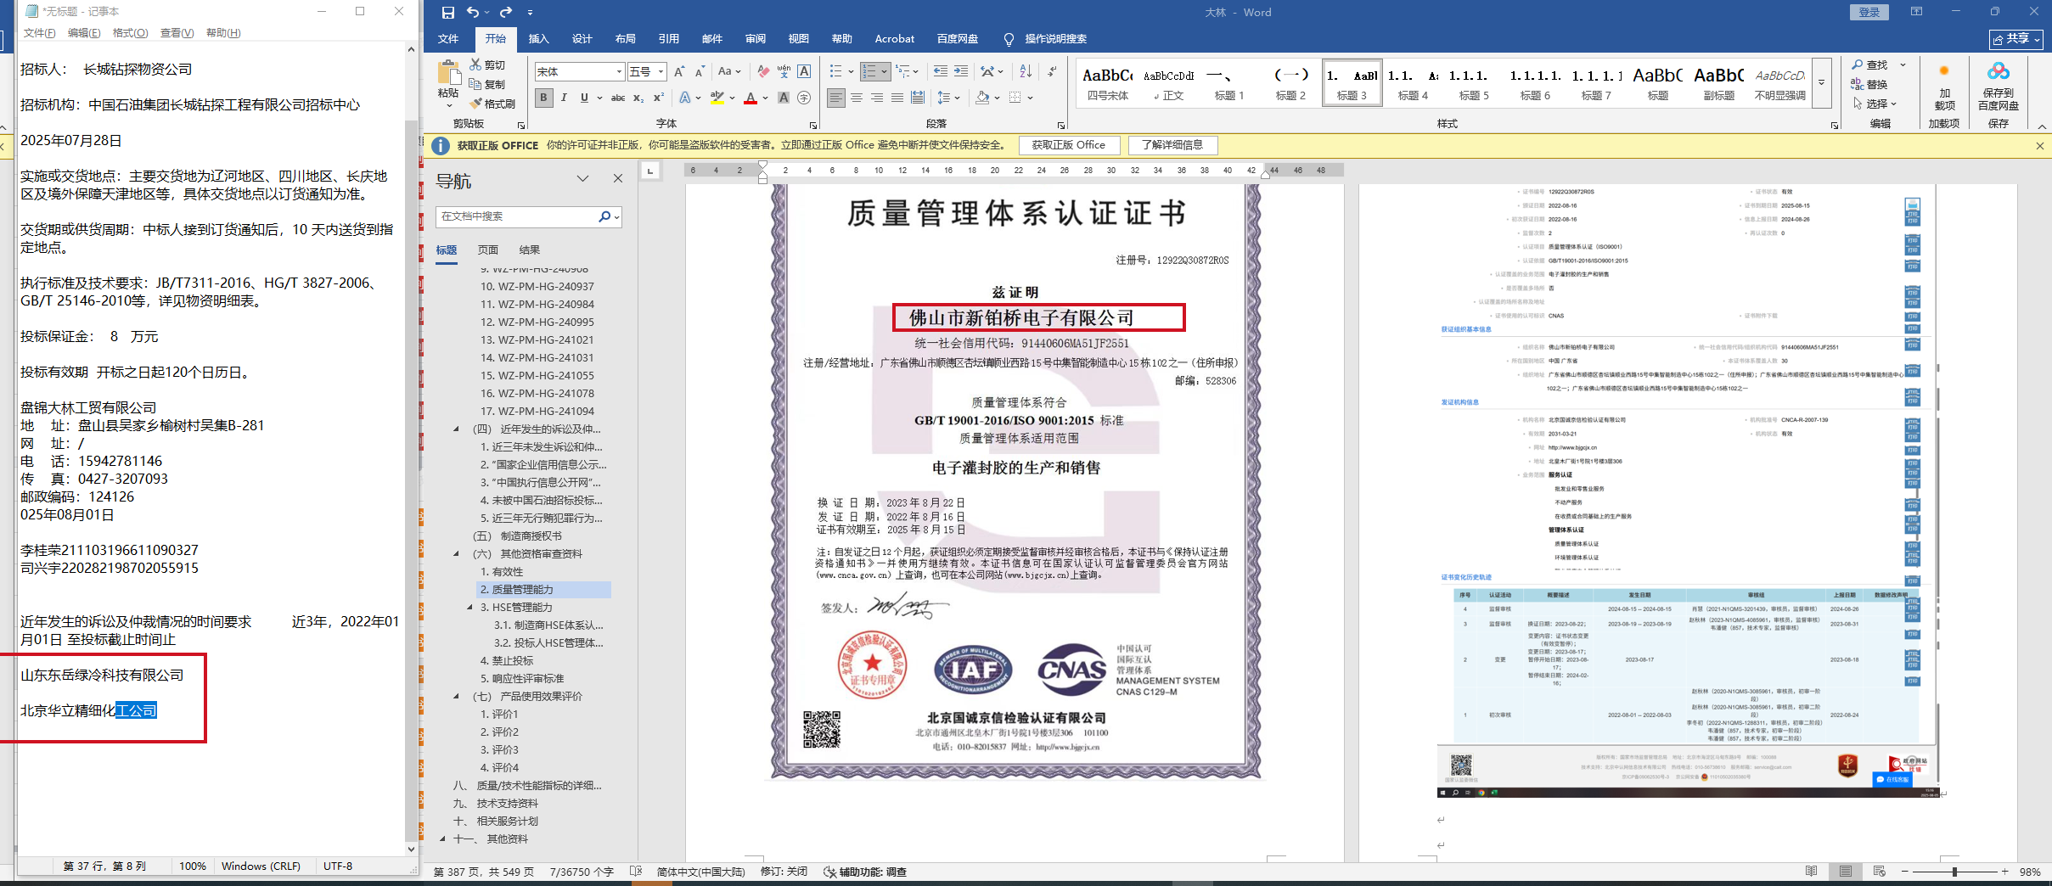Viewport: 2052px width, 886px height.
Task: Click the 获取正版 Office button
Action: [x=1069, y=145]
